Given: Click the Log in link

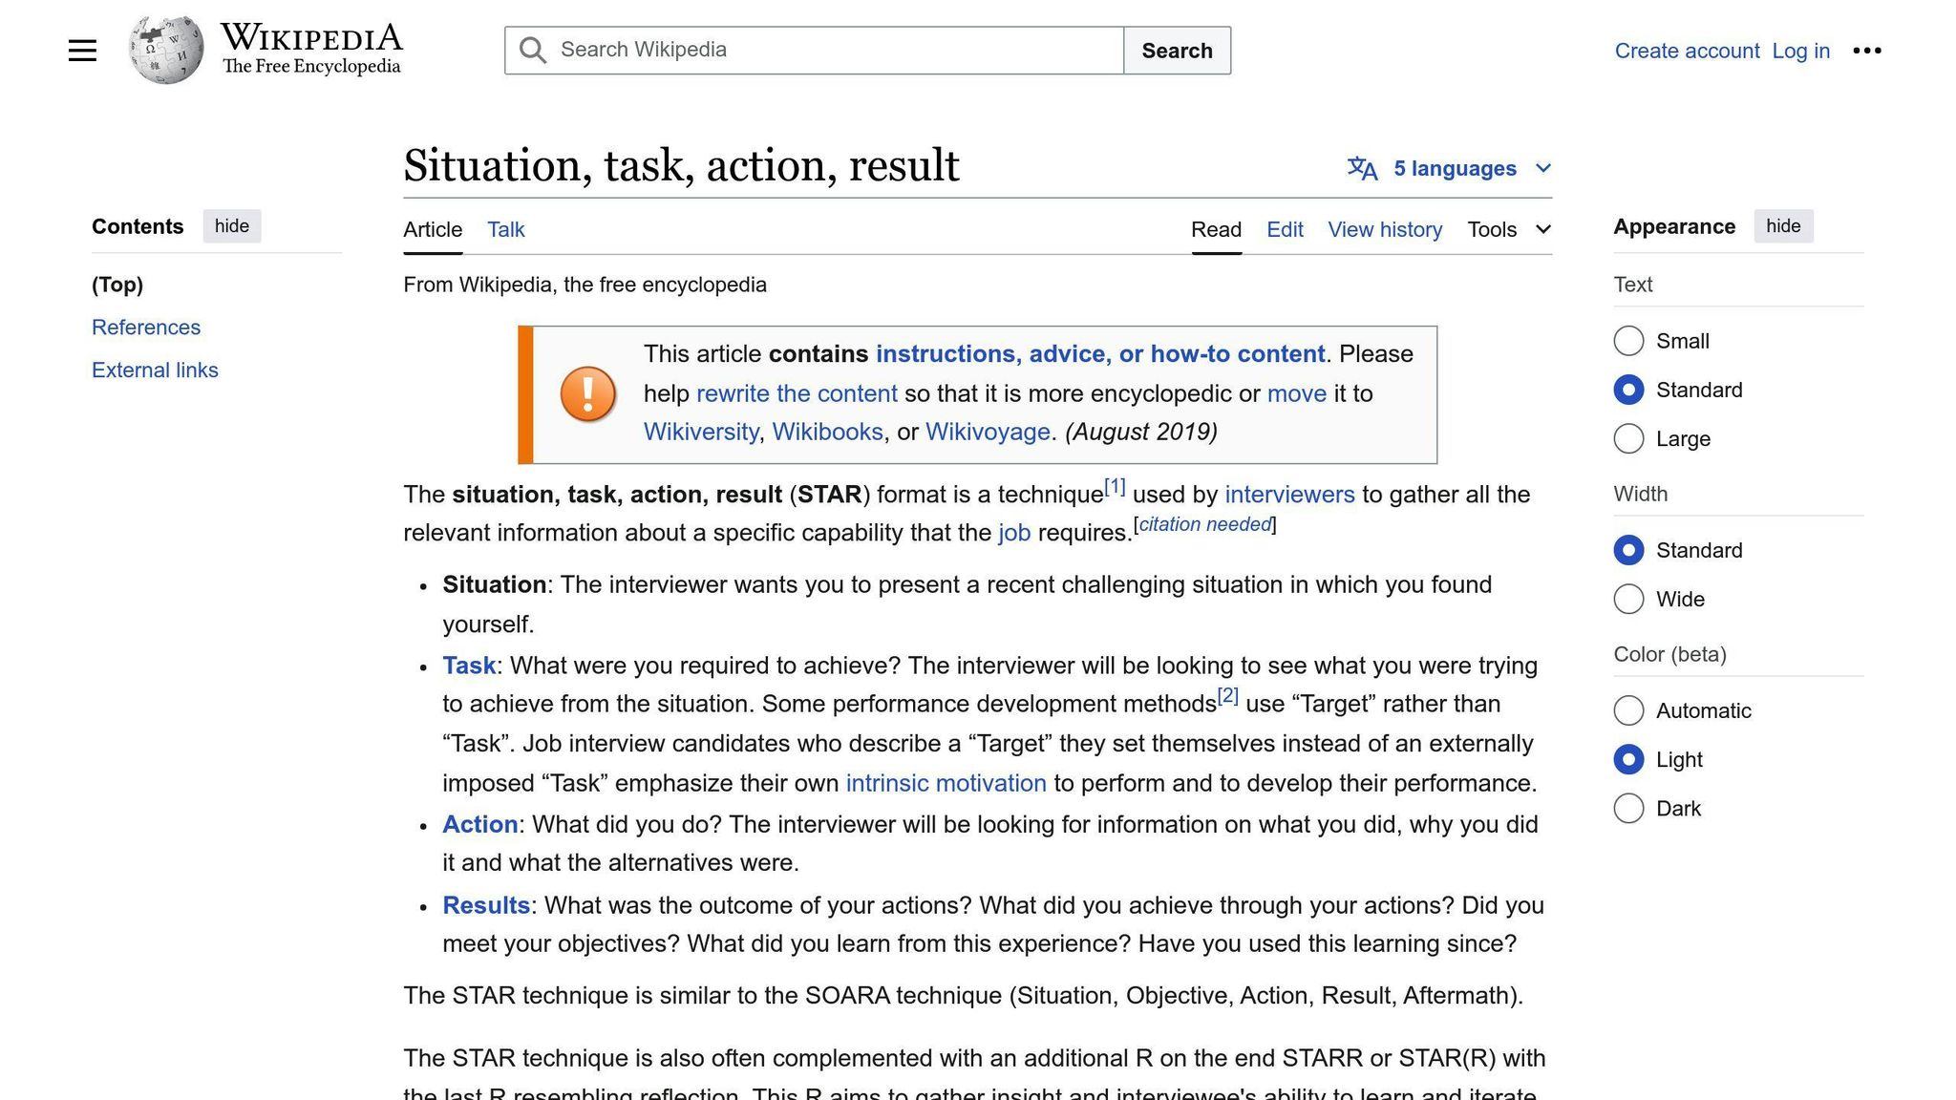Looking at the screenshot, I should pyautogui.click(x=1800, y=51).
